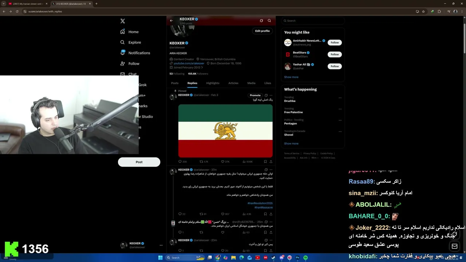Switch to the Media tab
The width and height of the screenshot is (466, 262).
(x=251, y=83)
